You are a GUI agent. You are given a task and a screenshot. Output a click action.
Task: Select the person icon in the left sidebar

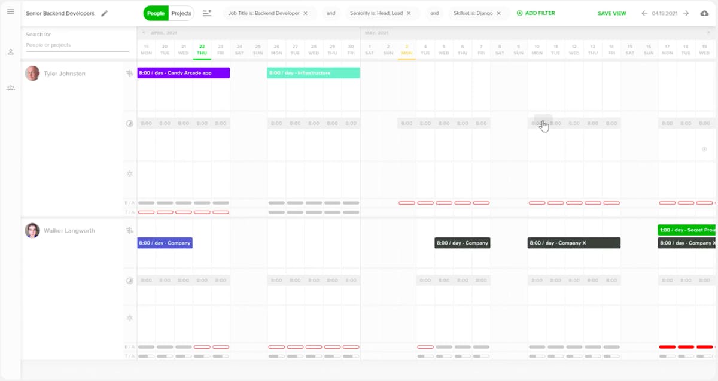point(10,51)
